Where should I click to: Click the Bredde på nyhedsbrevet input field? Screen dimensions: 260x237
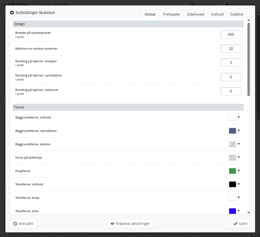[x=231, y=34]
